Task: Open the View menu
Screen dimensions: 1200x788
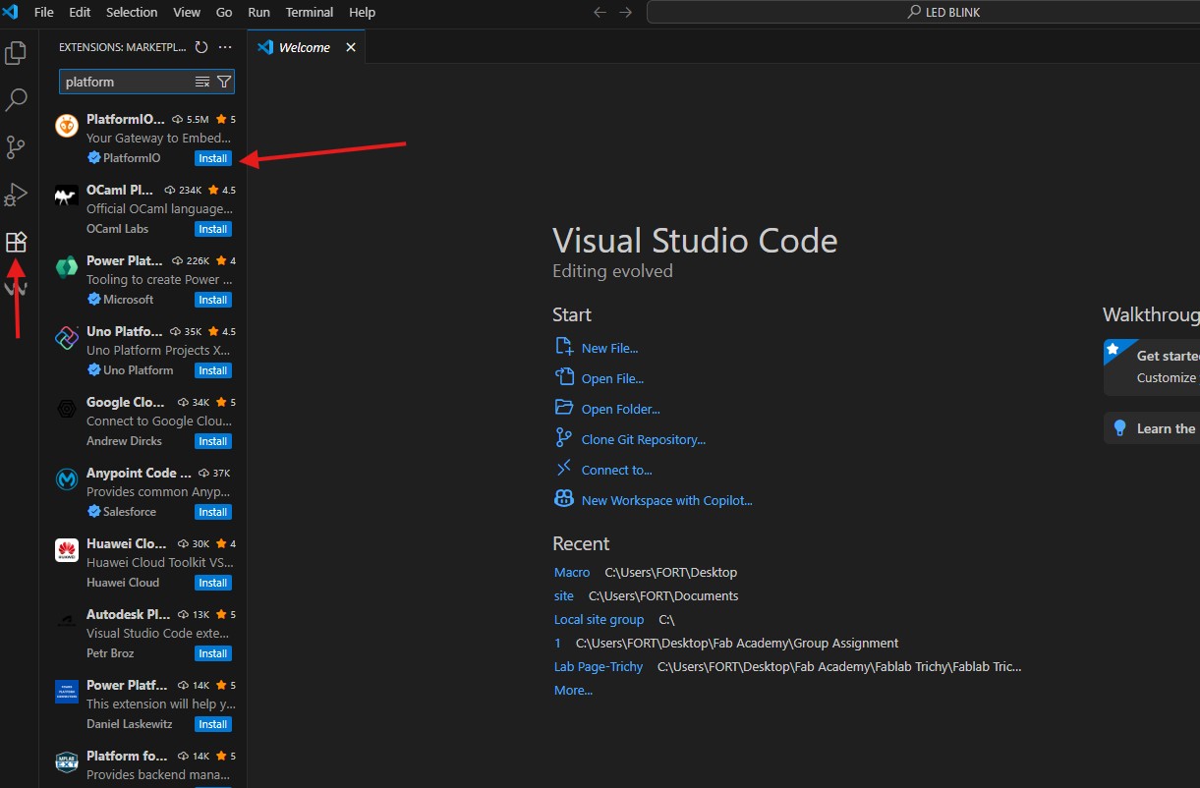Action: 187,13
